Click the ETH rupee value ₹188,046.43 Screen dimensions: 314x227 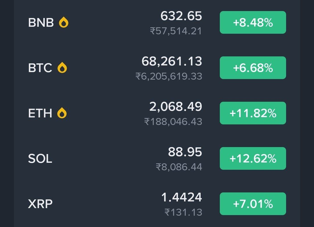pyautogui.click(x=173, y=121)
